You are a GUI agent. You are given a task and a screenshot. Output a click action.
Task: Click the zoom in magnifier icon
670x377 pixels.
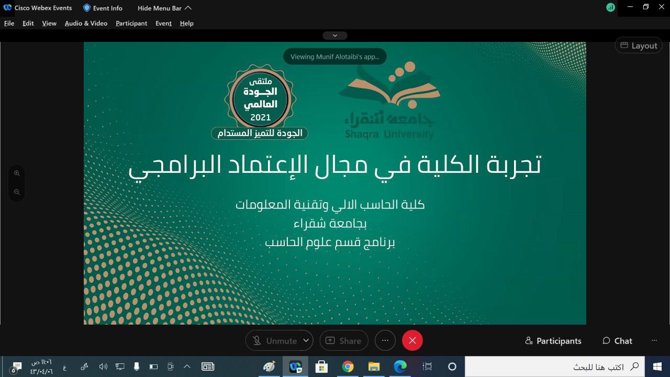coord(17,173)
